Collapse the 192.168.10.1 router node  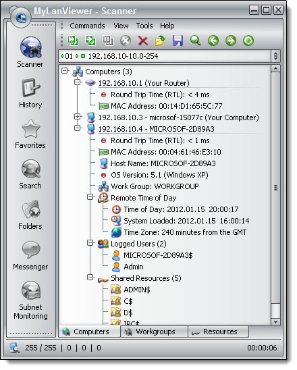click(x=78, y=82)
